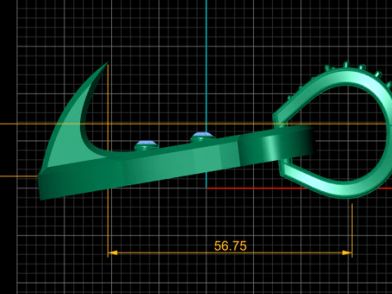Click the right arrowhead of the dimension line
Viewport: 392px width, 294px height.
pos(347,252)
